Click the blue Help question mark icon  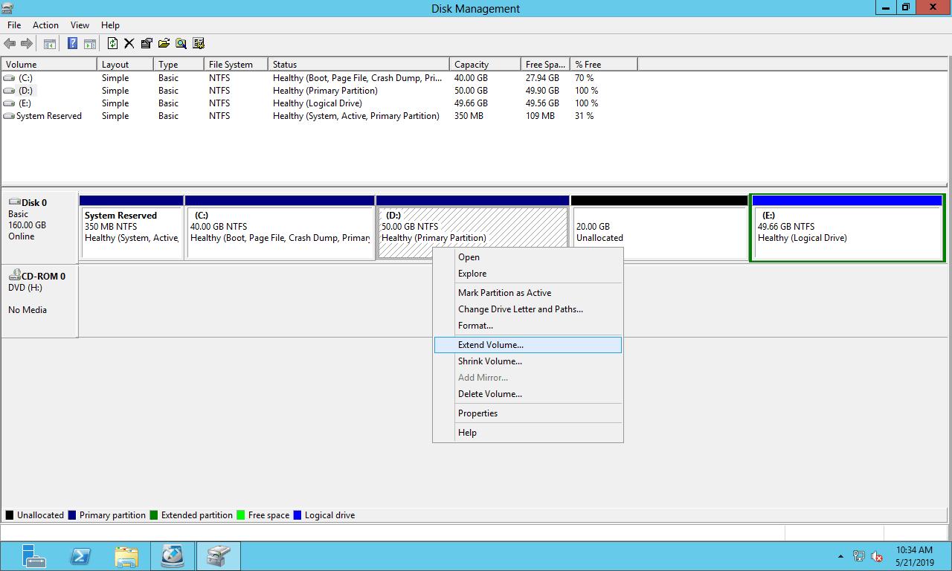pyautogui.click(x=73, y=44)
